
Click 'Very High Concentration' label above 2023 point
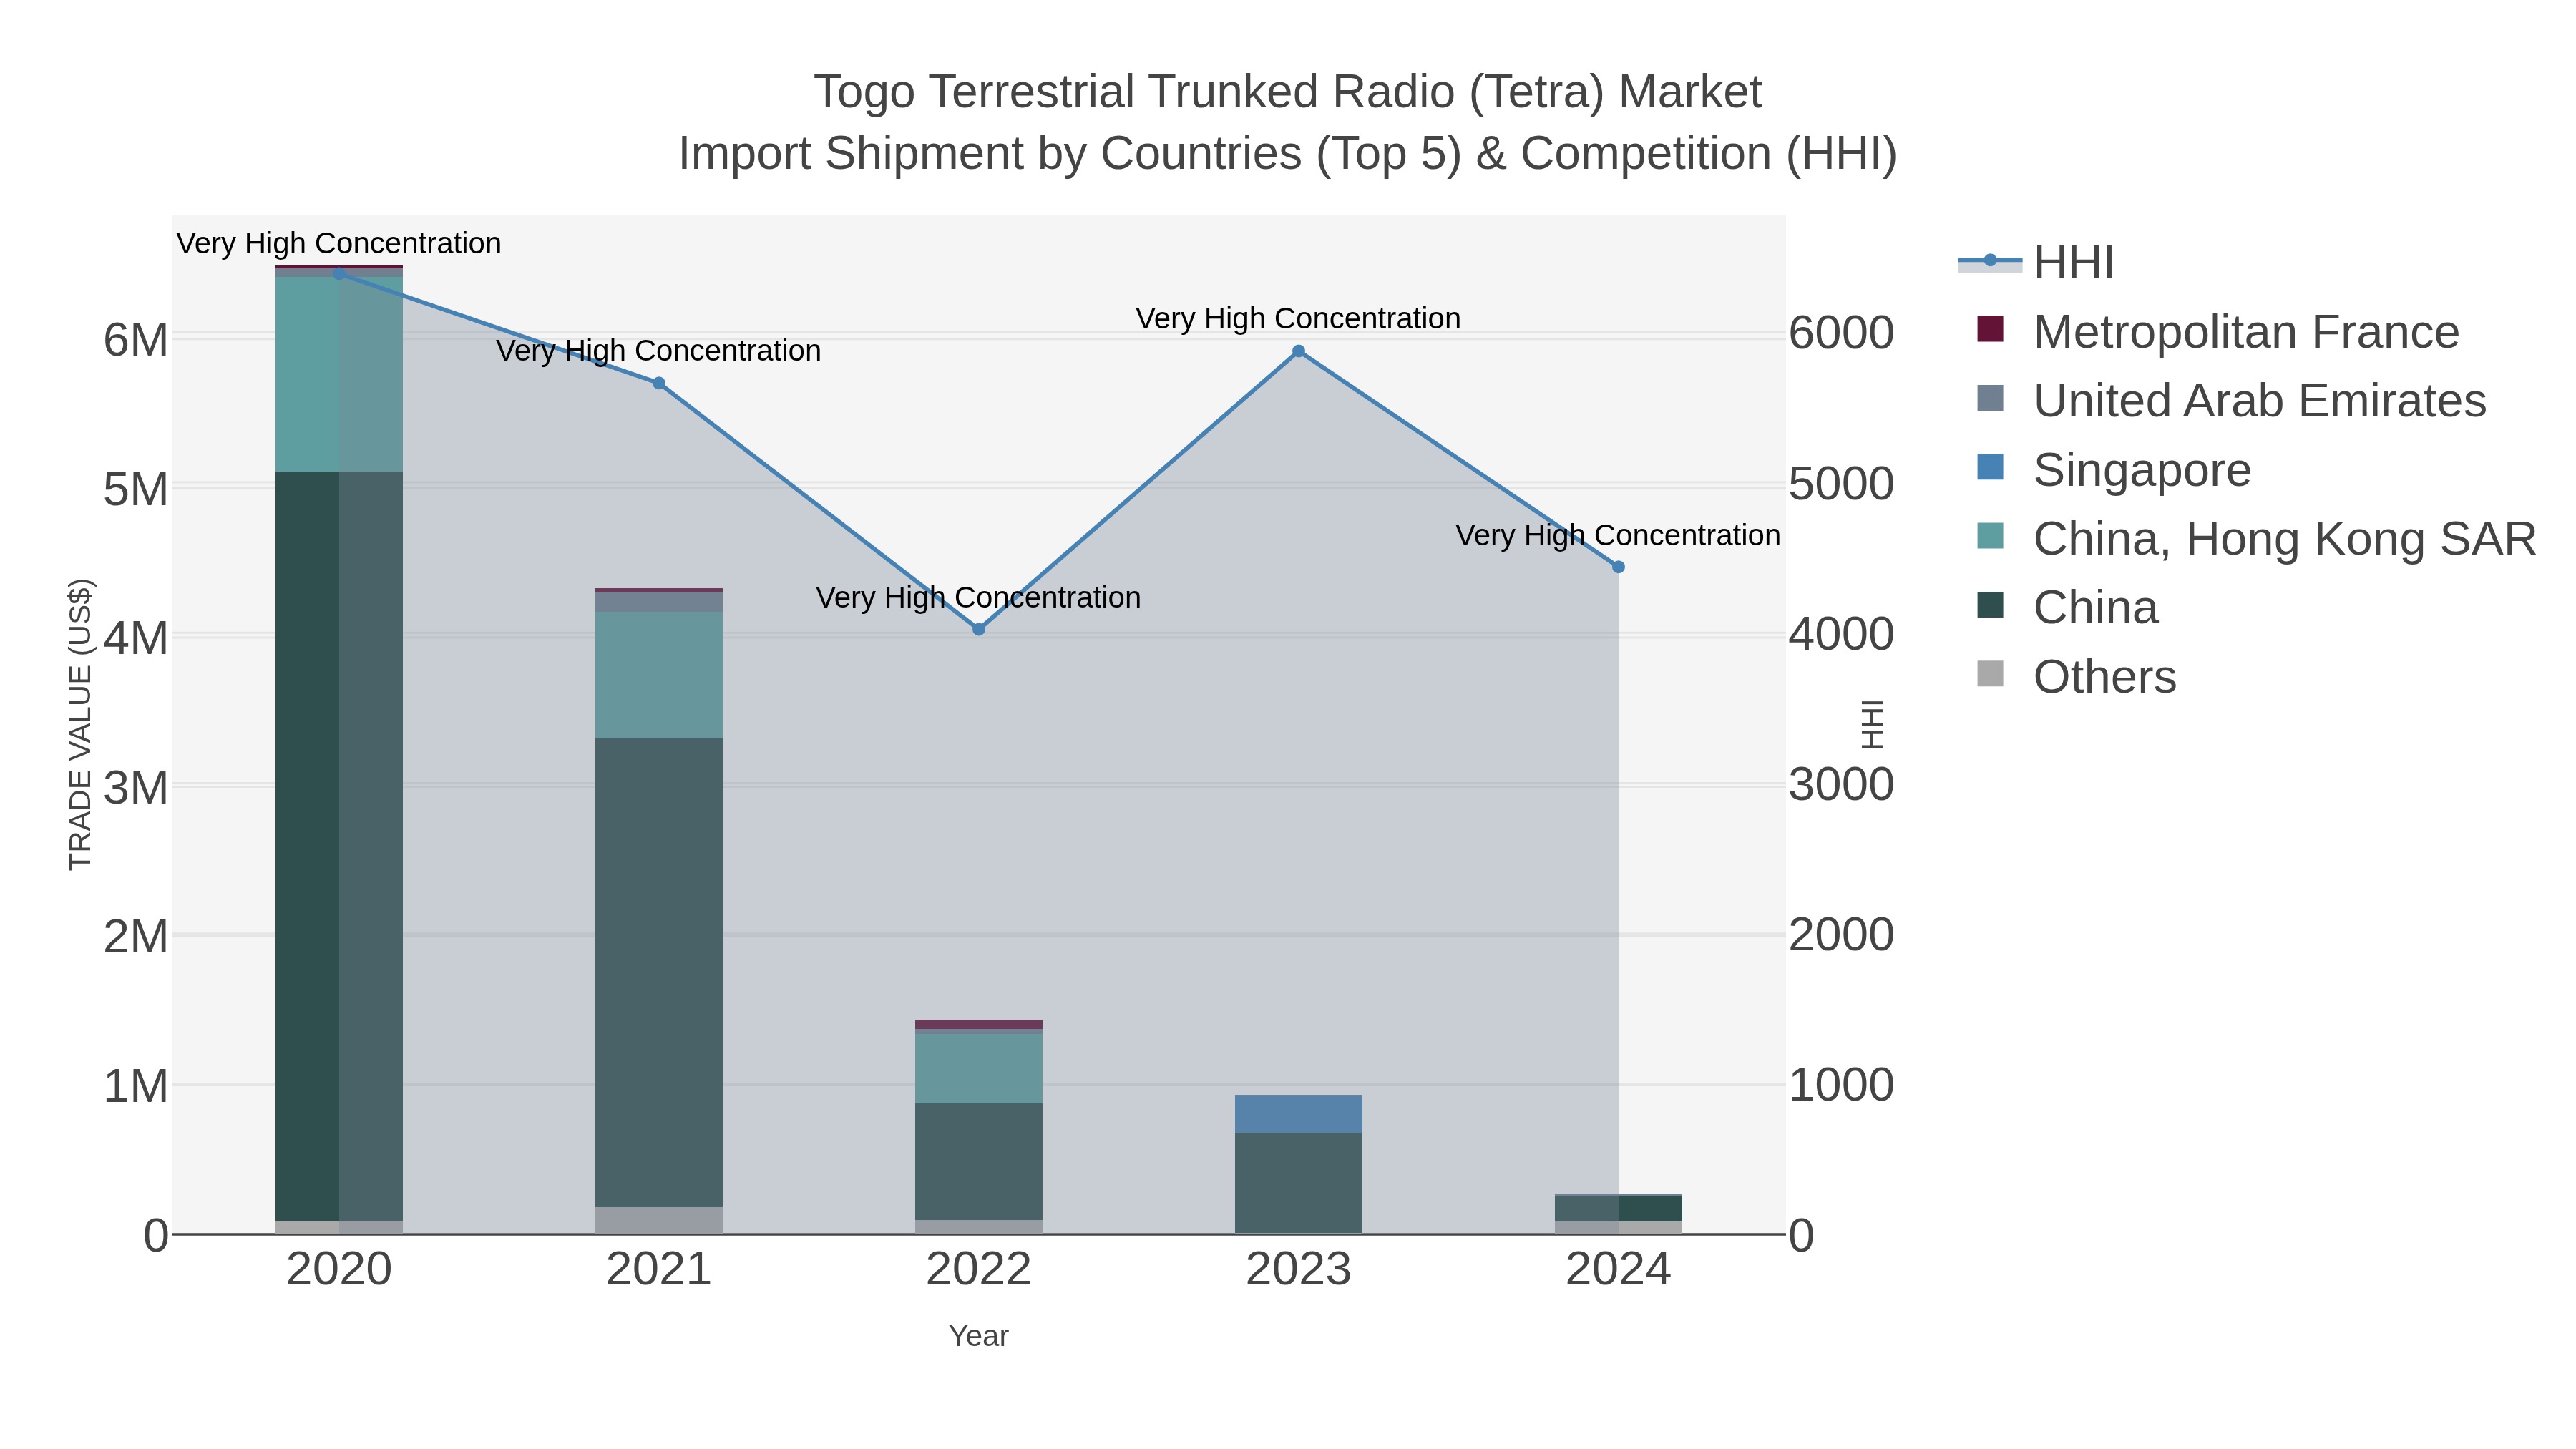1299,319
